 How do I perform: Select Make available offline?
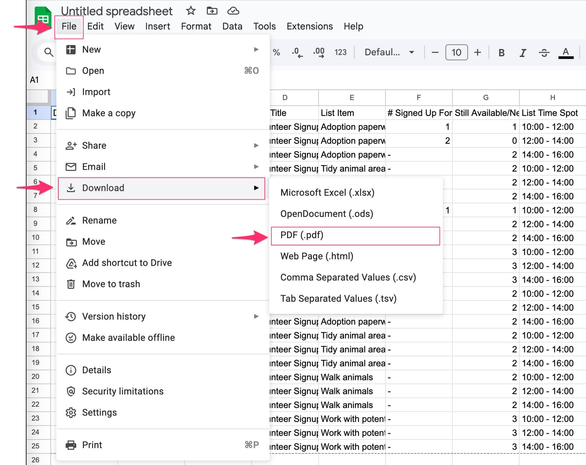pyautogui.click(x=162, y=337)
